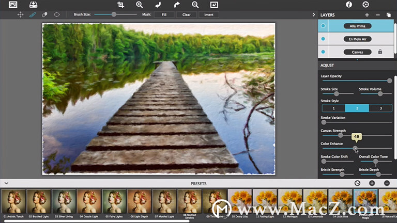
Task: Collapse the Presets panel using the chevron
Action: 6,183
